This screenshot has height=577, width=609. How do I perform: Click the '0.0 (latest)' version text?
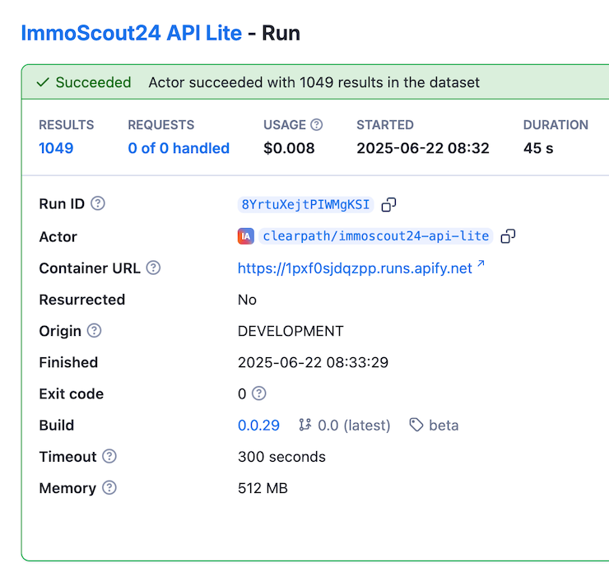coord(354,425)
